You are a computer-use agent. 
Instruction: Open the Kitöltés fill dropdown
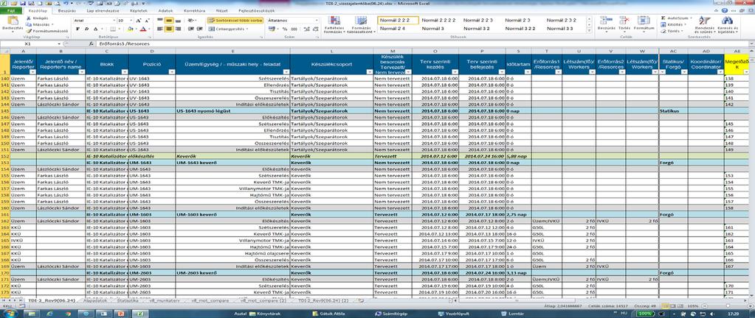pos(674,24)
